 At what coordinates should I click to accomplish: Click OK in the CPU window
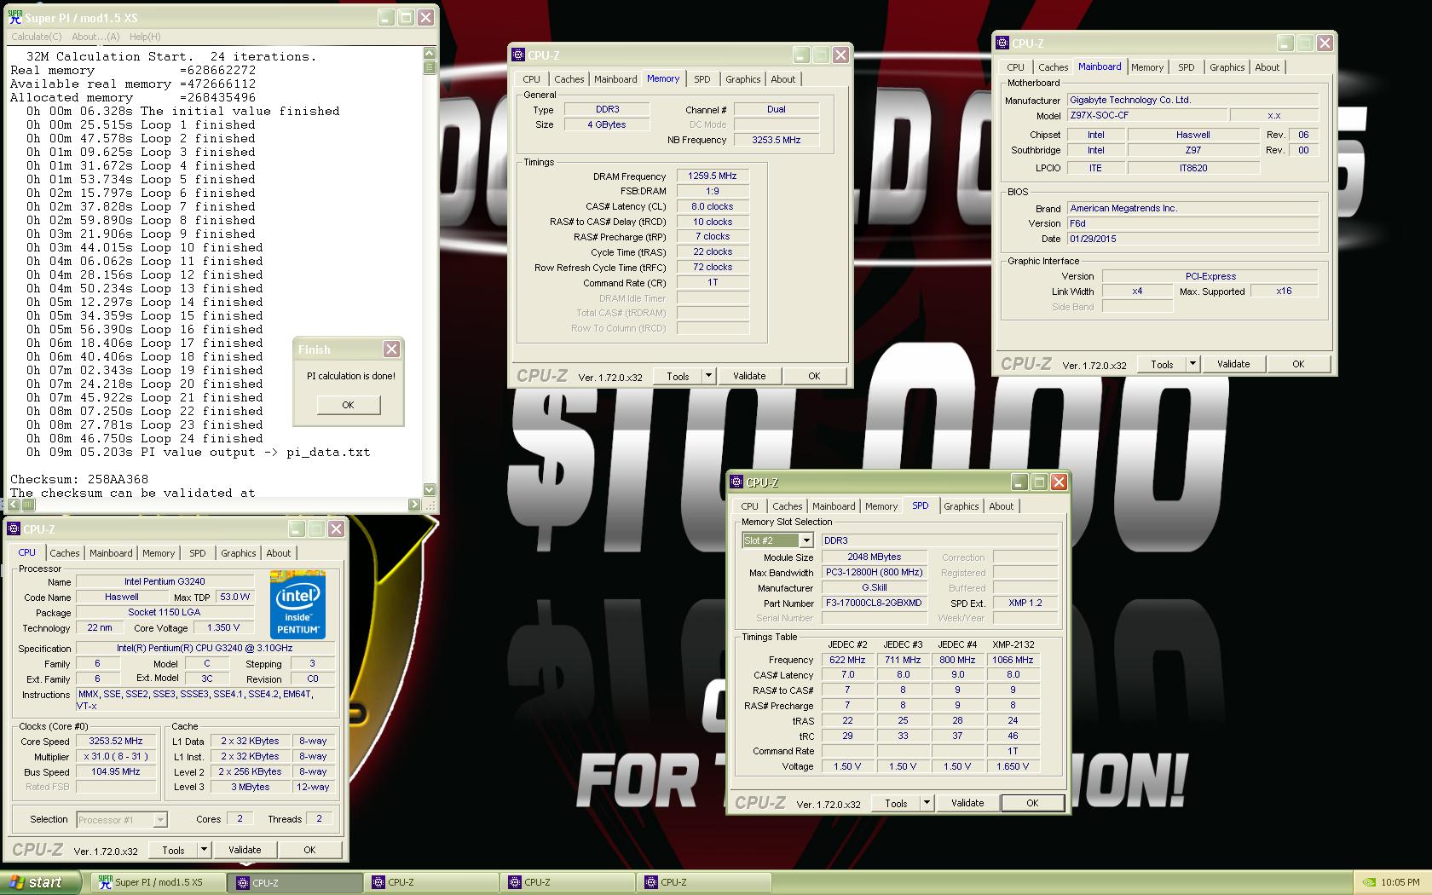click(x=309, y=850)
